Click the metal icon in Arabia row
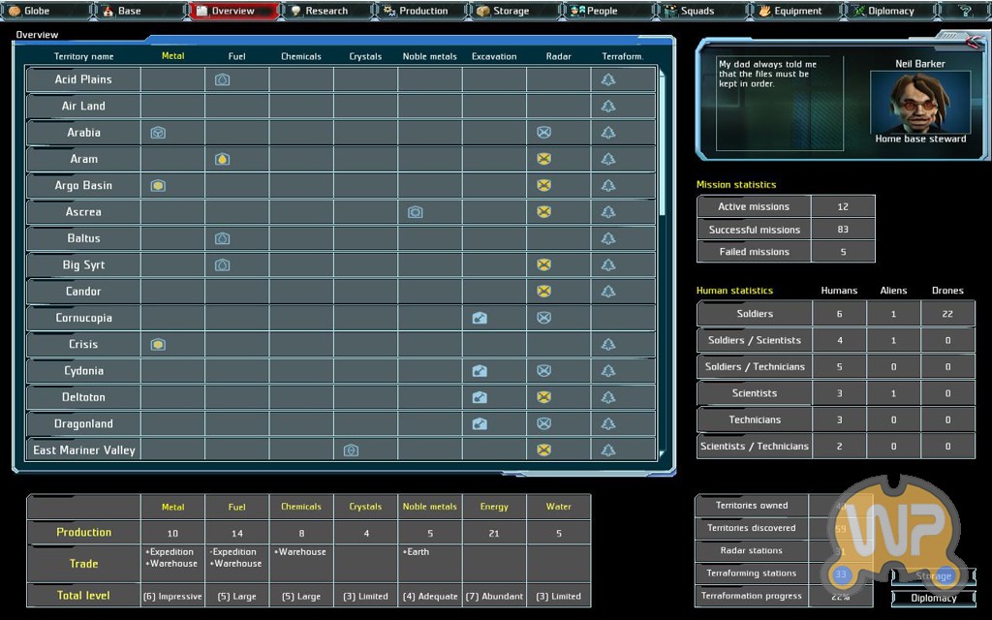Screen dimensions: 992x620 tap(158, 133)
